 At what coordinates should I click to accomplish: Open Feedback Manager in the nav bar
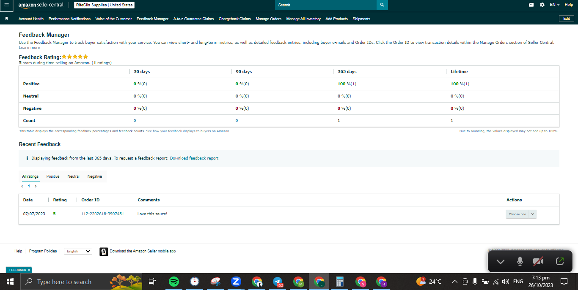[x=152, y=19]
